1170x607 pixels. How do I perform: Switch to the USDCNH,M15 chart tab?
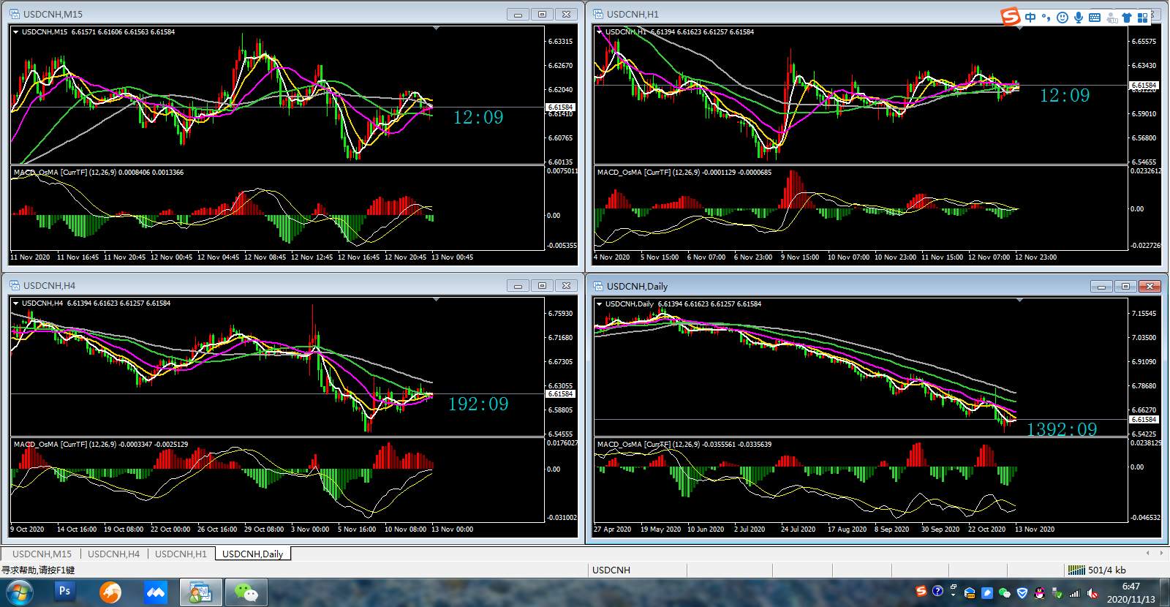point(42,554)
